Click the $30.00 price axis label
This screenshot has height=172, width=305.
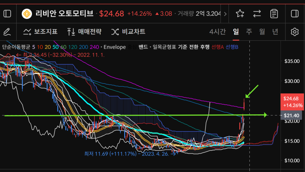(292, 81)
